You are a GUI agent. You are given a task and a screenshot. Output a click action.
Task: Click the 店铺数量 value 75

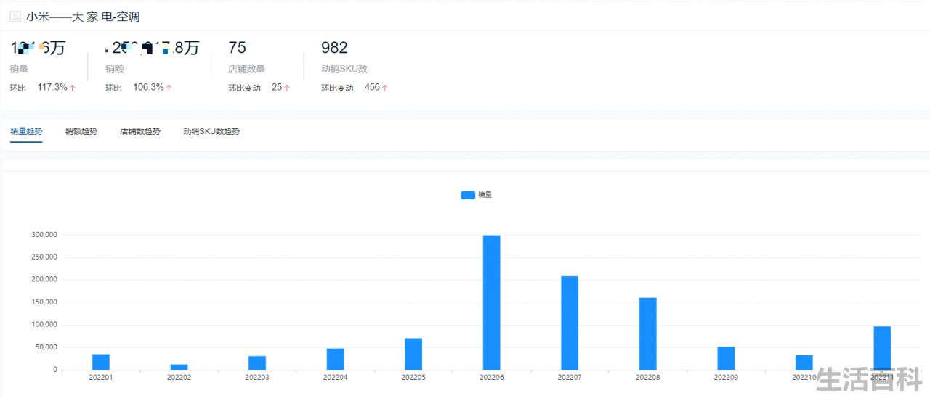(237, 48)
